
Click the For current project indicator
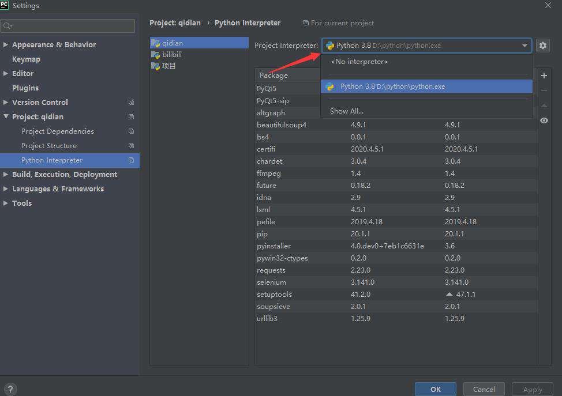338,23
